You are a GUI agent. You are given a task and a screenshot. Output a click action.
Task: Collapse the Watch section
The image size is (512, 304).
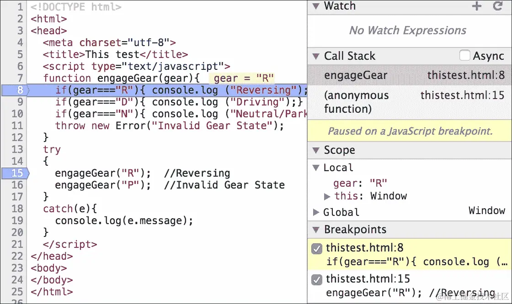tap(316, 6)
